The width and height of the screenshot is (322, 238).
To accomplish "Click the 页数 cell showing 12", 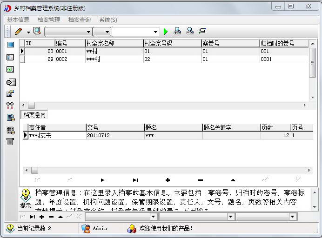I will [x=275, y=135].
